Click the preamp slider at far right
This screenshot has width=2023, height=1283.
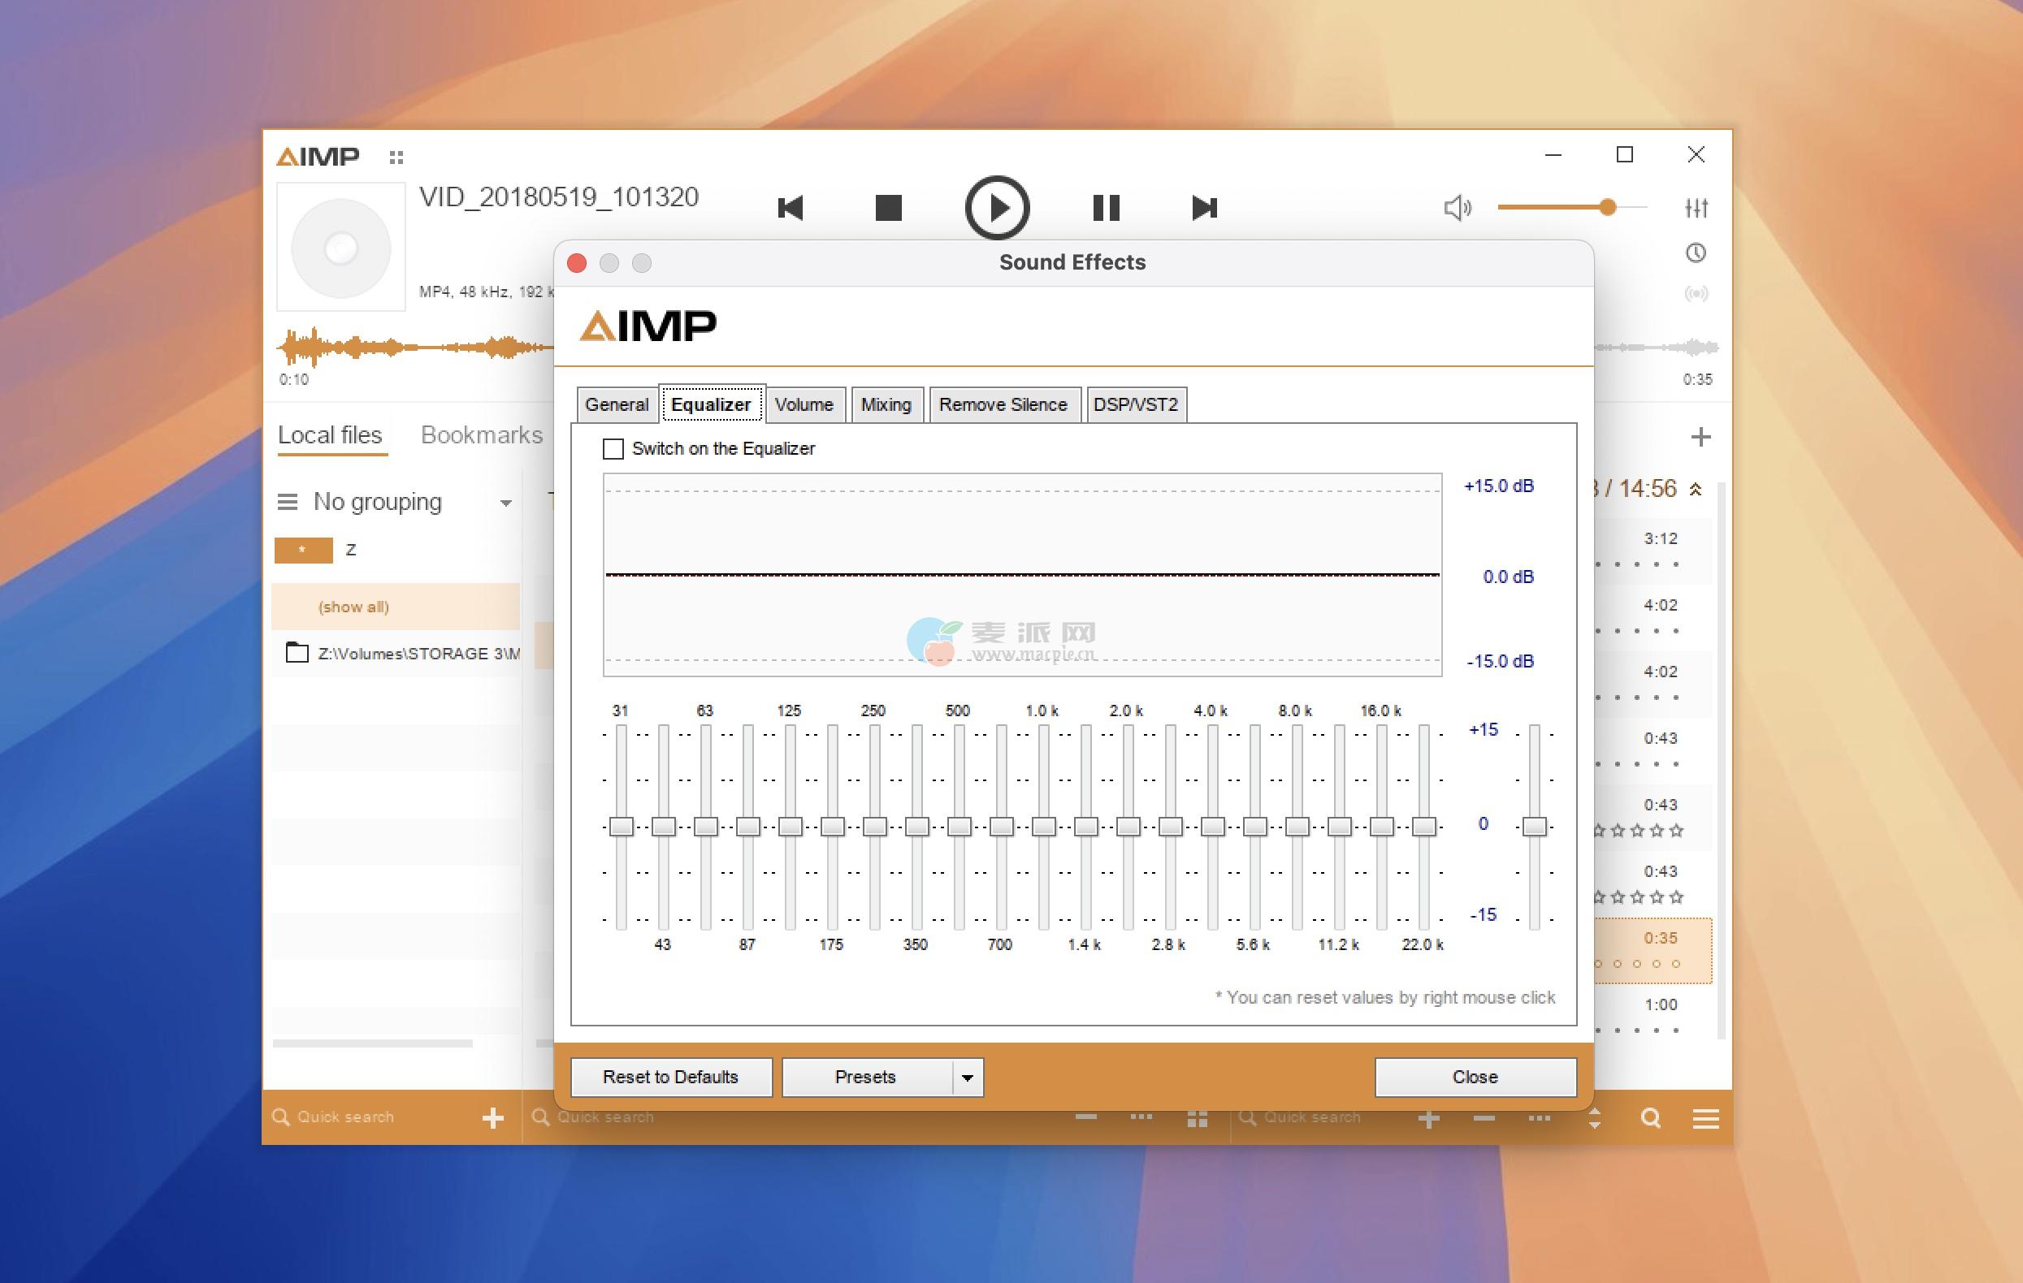click(x=1534, y=826)
